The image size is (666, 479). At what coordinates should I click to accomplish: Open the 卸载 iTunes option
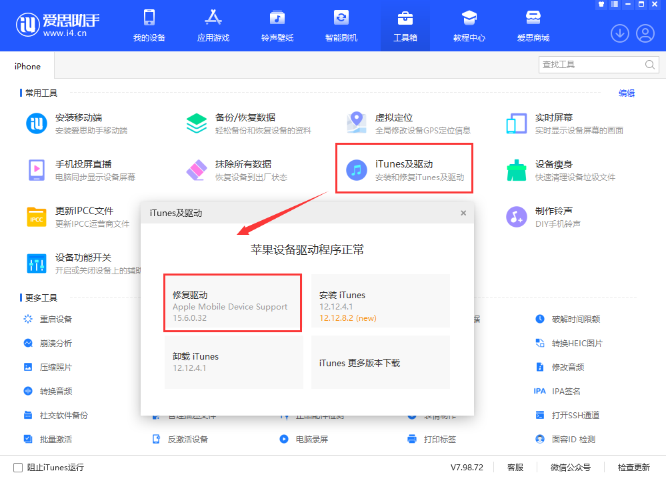pyautogui.click(x=232, y=361)
